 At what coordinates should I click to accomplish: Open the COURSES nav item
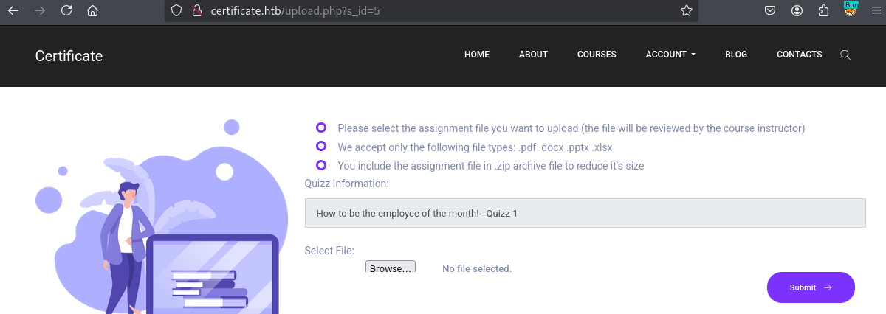click(597, 55)
